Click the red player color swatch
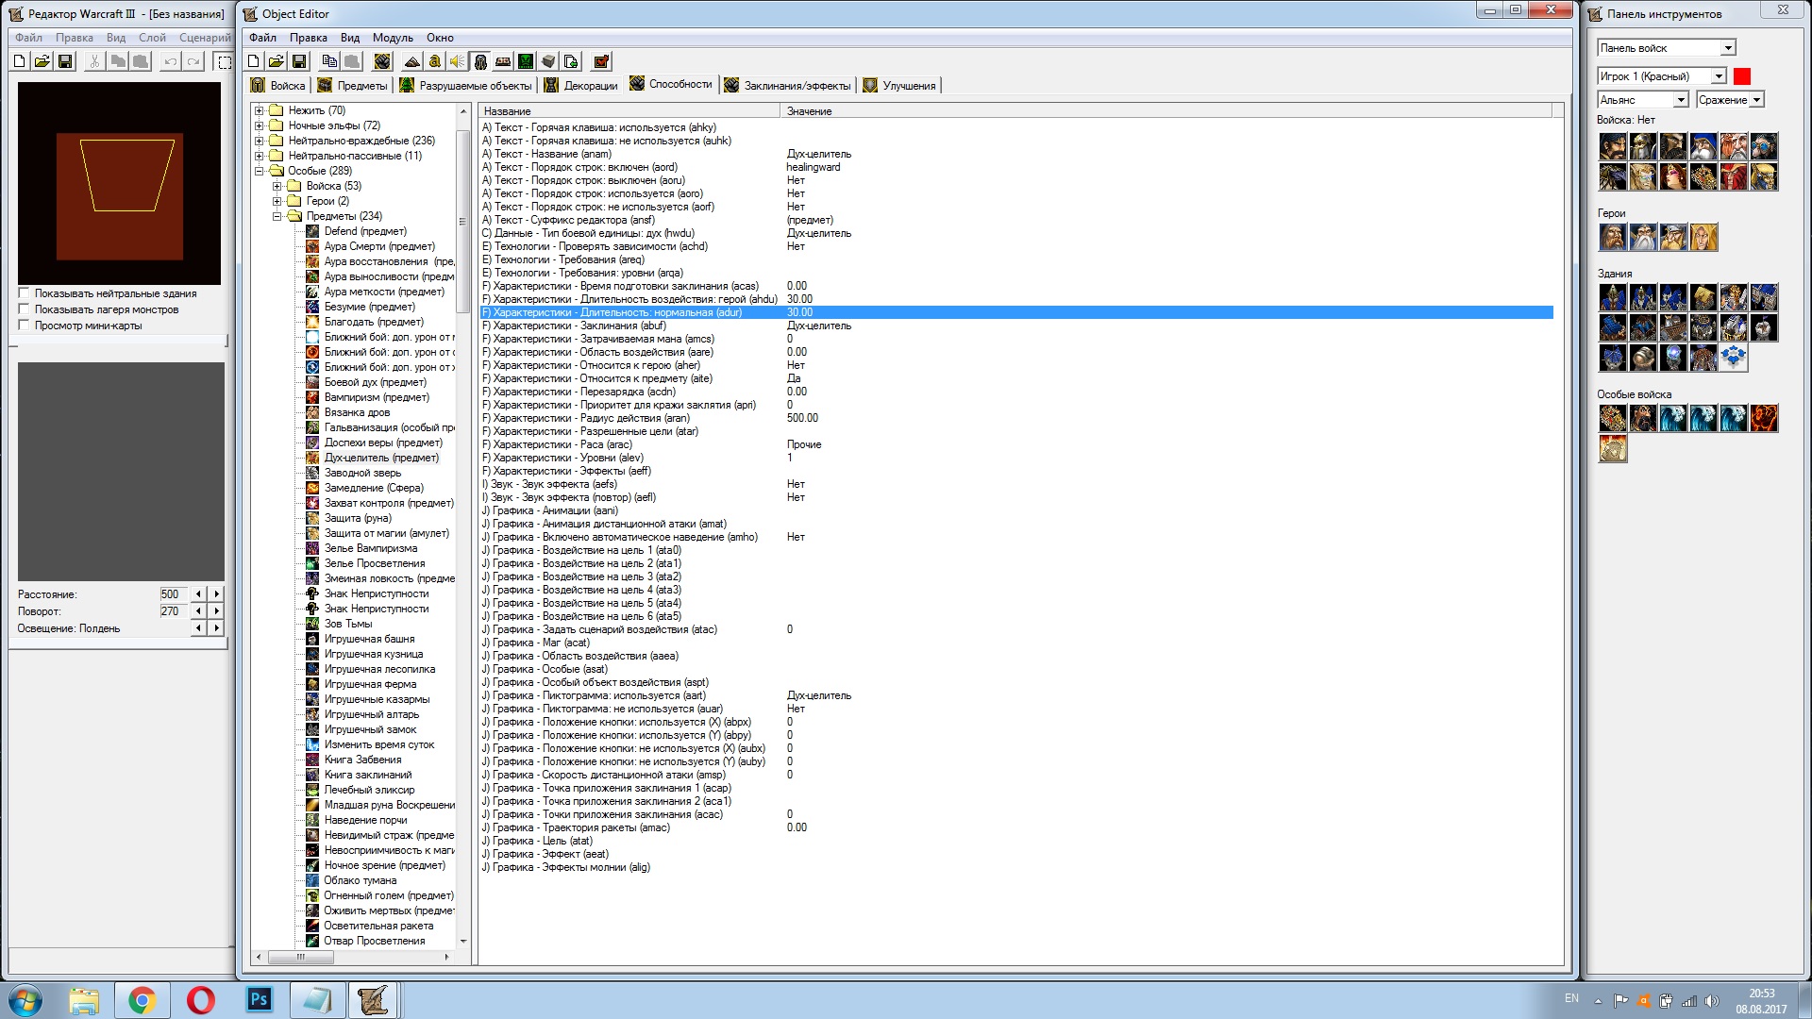This screenshot has width=1812, height=1019. pyautogui.click(x=1742, y=76)
